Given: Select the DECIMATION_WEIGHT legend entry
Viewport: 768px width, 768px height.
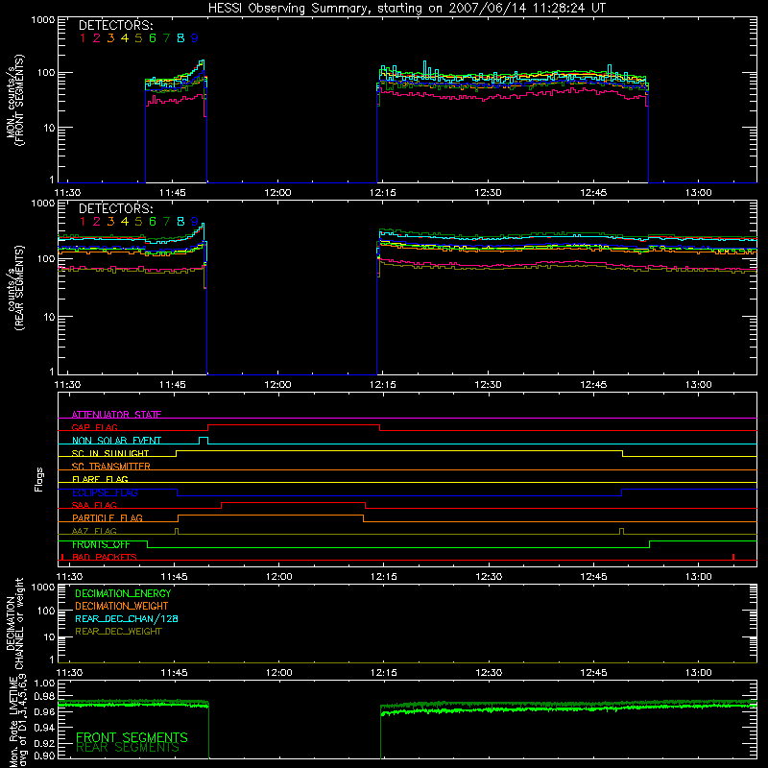Looking at the screenshot, I should click(x=122, y=606).
